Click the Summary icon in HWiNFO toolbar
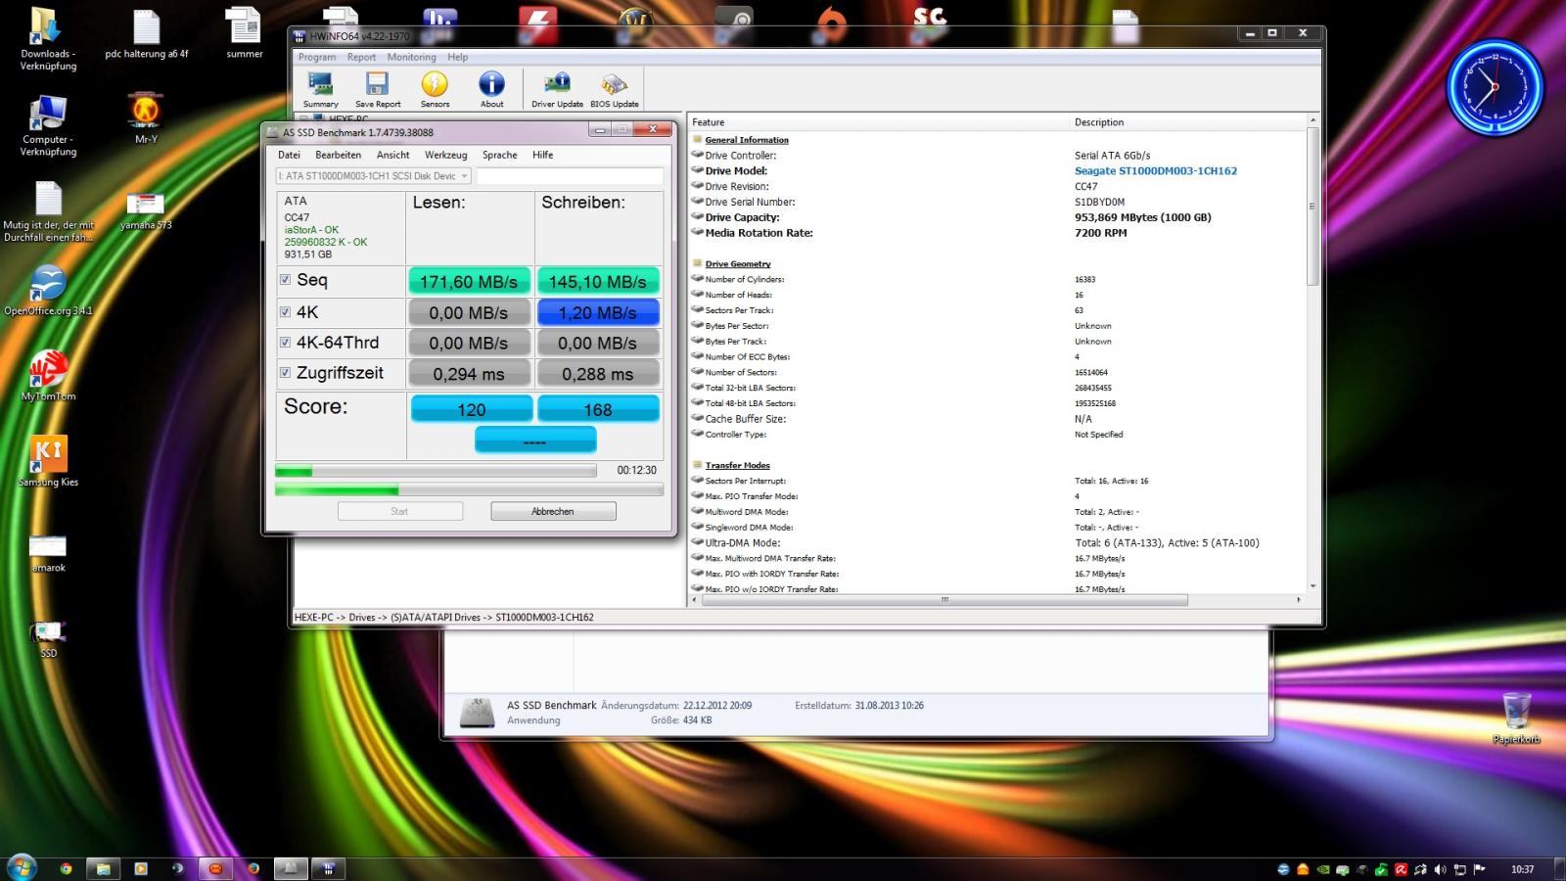 coord(320,89)
